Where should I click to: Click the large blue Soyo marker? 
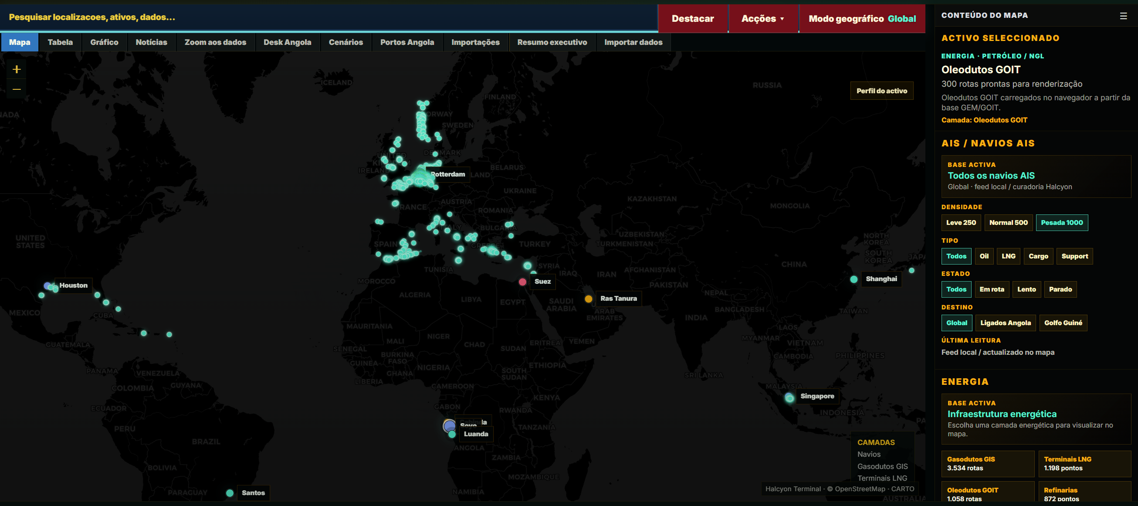pyautogui.click(x=449, y=426)
